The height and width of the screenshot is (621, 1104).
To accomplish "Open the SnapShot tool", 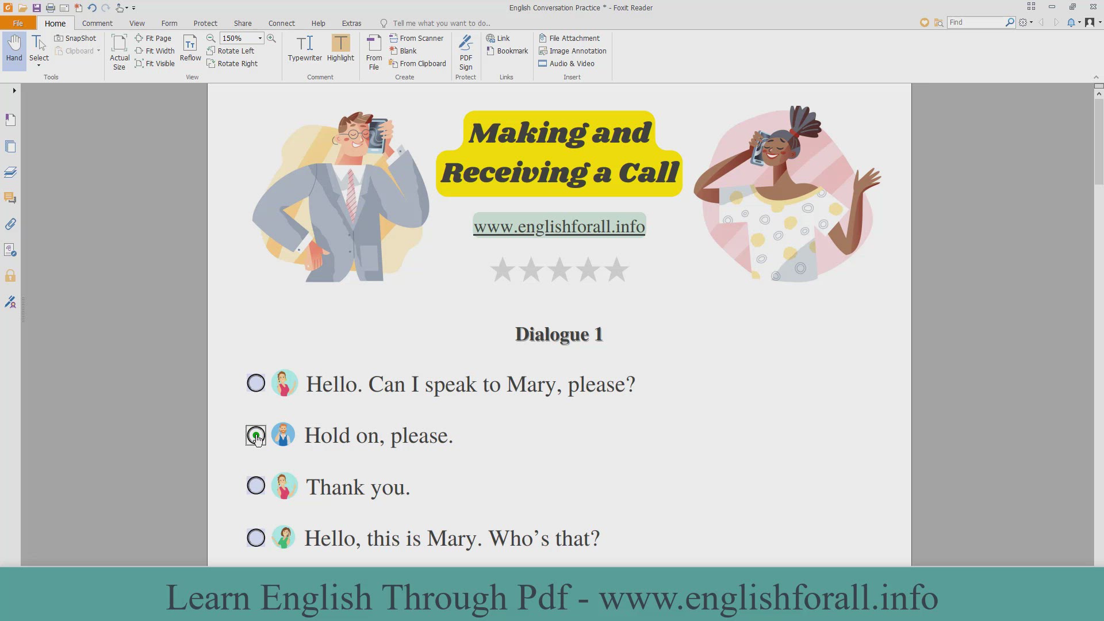I will tap(75, 38).
